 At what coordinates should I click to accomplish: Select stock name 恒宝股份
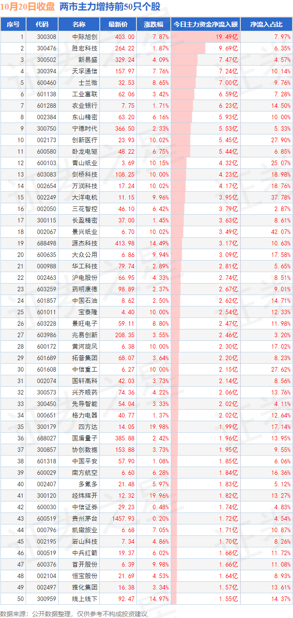tap(85, 576)
